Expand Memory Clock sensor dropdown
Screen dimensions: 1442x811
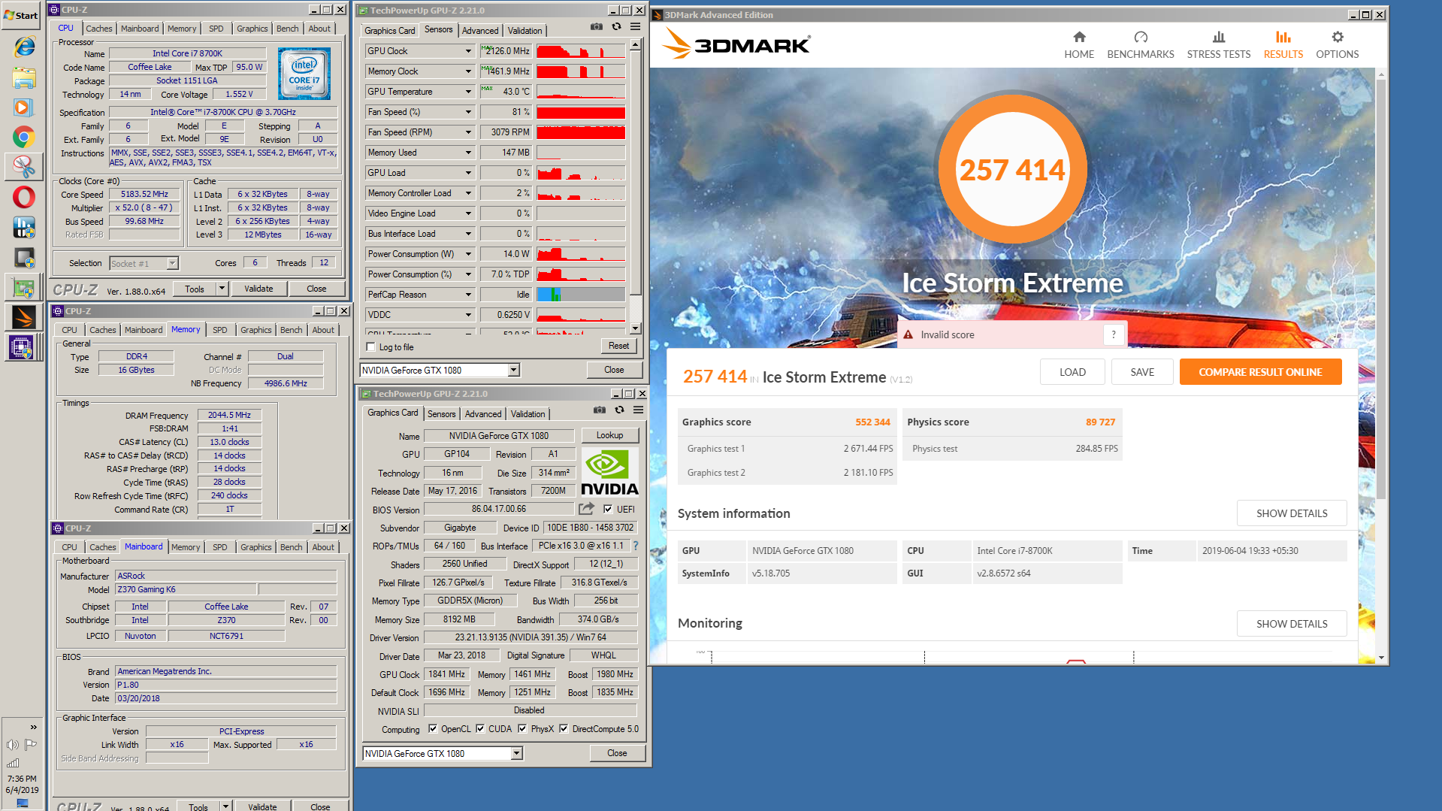(468, 71)
